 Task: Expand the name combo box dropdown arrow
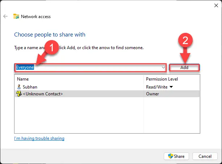click(163, 68)
